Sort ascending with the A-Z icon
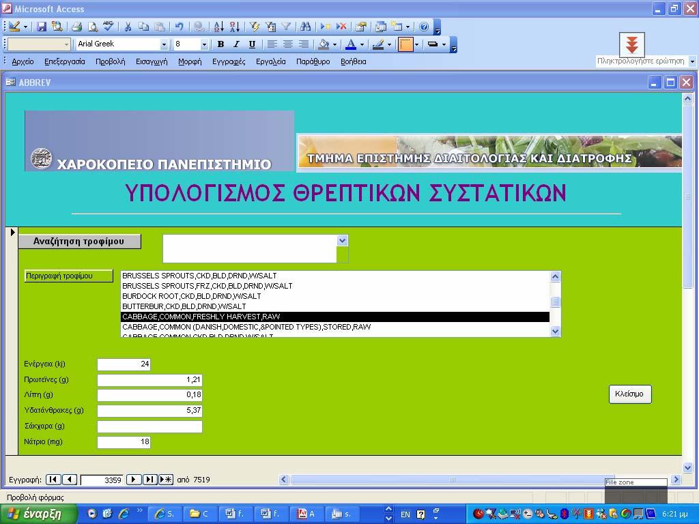 [x=218, y=27]
